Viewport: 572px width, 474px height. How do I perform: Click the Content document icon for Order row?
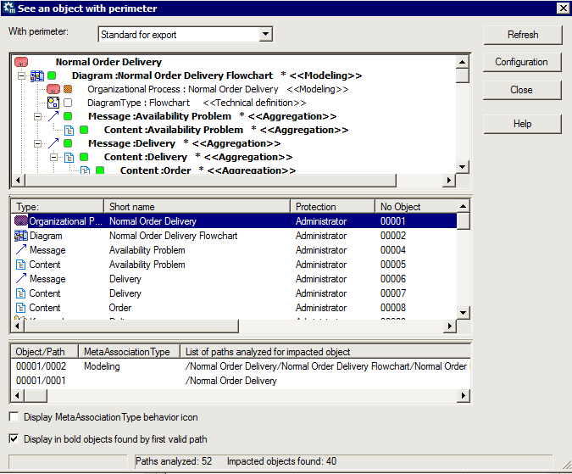(21, 308)
